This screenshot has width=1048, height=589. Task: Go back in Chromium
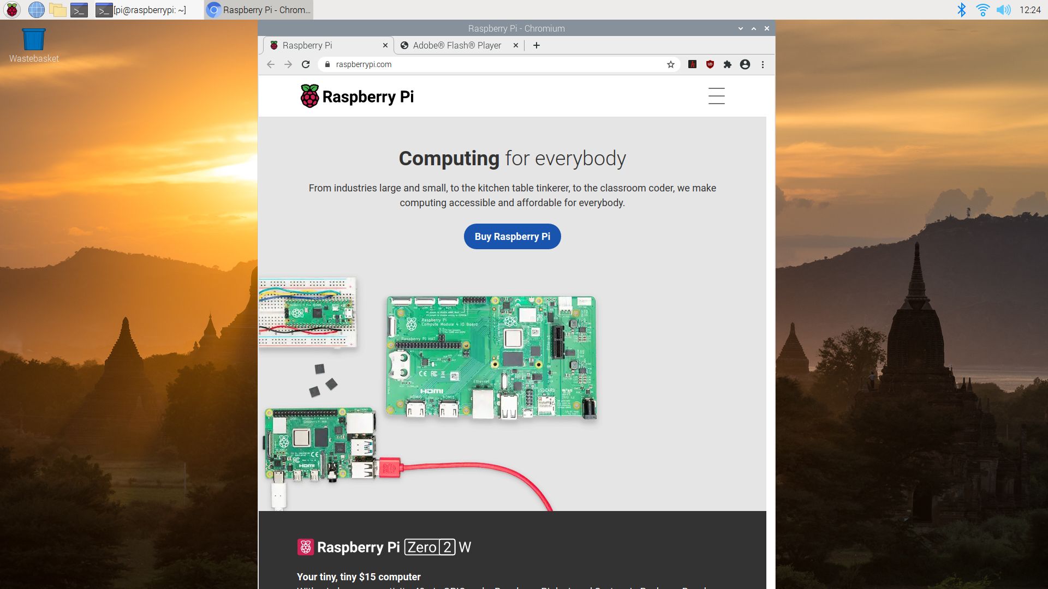271,64
